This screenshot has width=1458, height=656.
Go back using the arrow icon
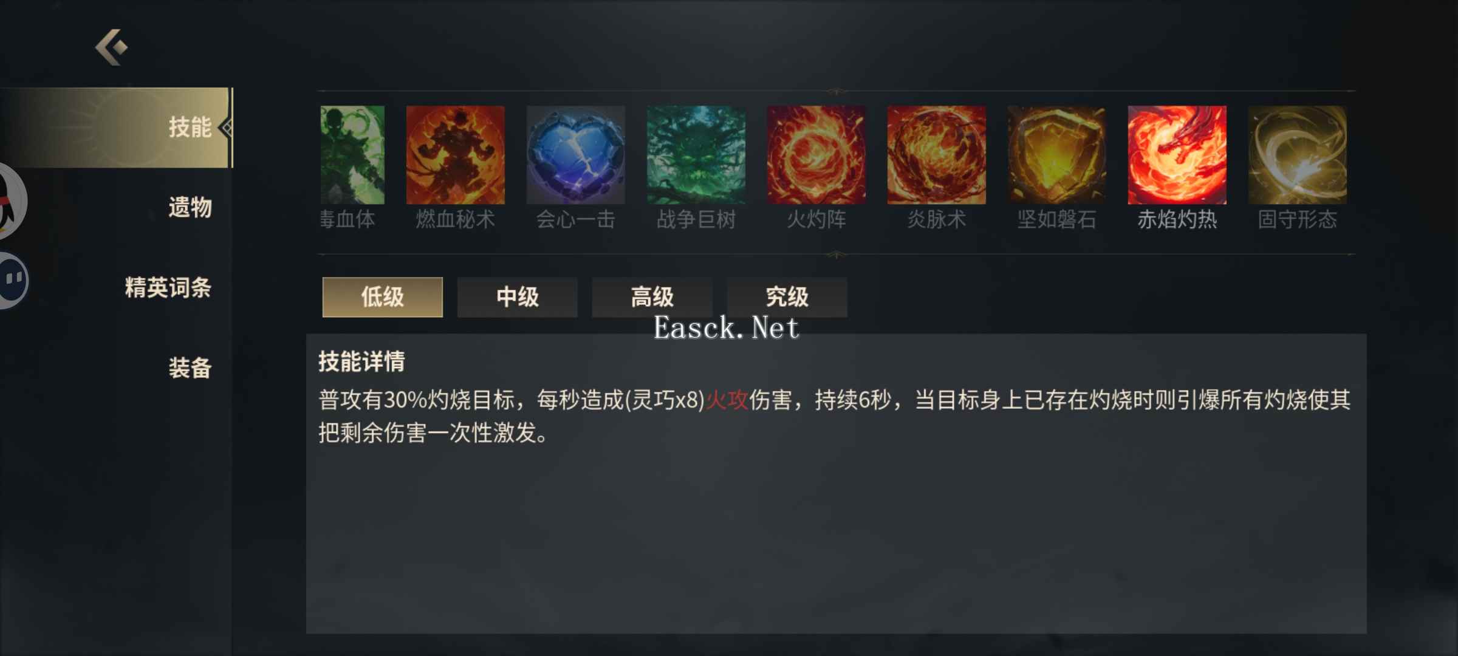pyautogui.click(x=112, y=47)
